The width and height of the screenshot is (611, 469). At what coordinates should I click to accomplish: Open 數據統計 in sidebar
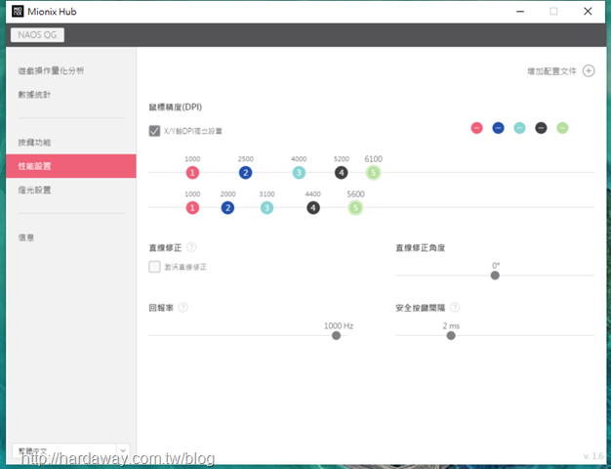point(34,95)
